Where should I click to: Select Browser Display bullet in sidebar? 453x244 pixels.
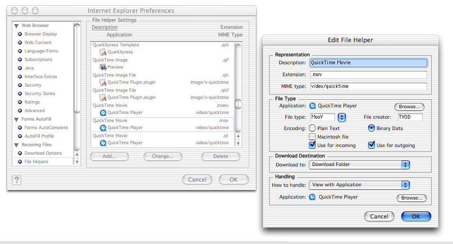coord(20,34)
